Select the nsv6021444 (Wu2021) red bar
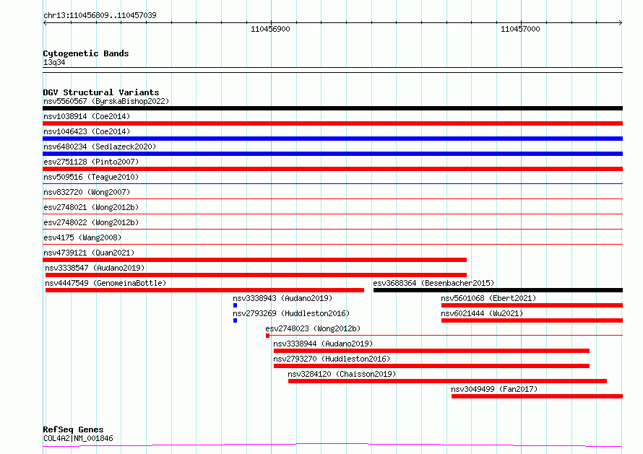The image size is (643, 454). (532, 320)
